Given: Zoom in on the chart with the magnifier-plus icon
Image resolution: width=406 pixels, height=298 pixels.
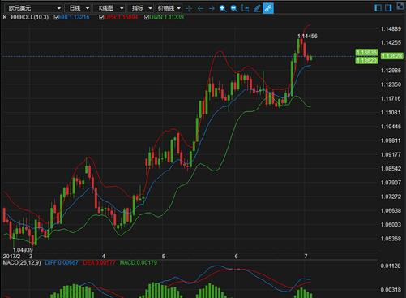Looking at the screenshot, I should click(223, 9).
